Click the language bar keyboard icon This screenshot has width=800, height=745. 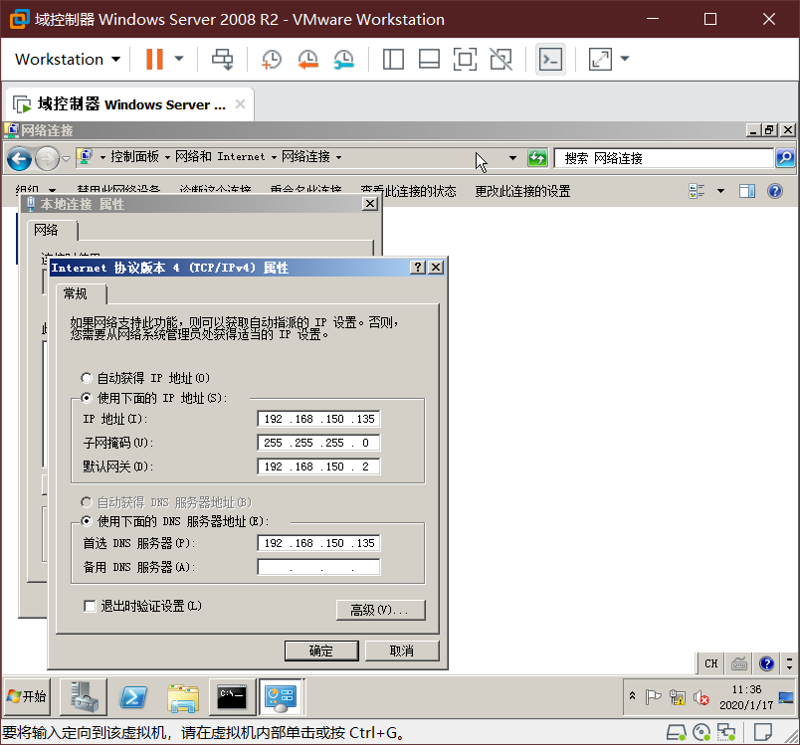[x=739, y=663]
